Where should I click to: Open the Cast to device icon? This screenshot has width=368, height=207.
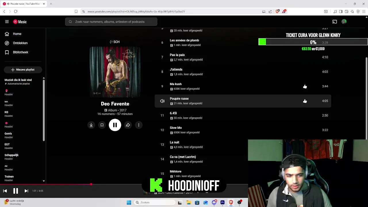coord(335,22)
